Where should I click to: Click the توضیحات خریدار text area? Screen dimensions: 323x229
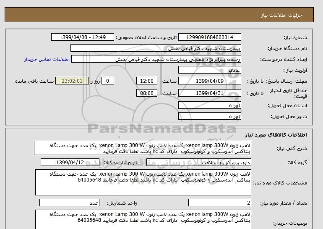(x=143, y=219)
